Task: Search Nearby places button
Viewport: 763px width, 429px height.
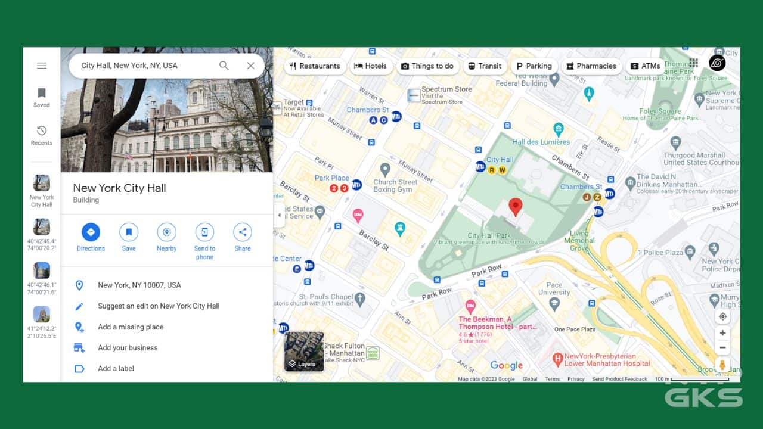Action: 167,232
